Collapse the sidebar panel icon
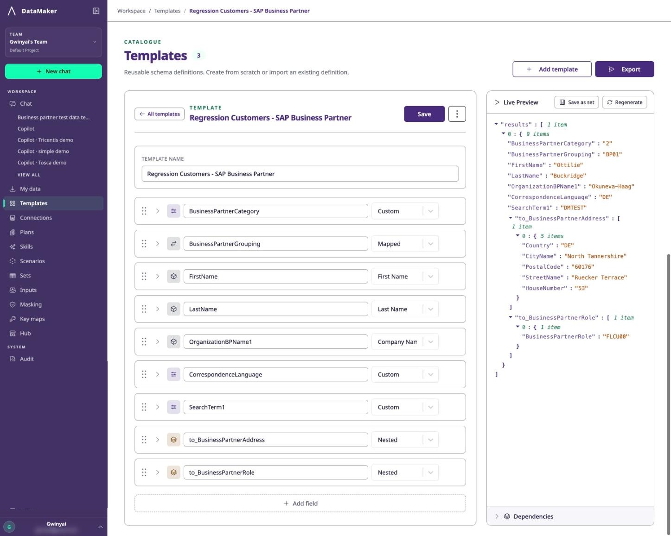671x536 pixels. tap(96, 11)
